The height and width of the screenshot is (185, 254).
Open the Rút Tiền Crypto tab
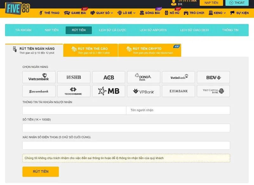150,50
